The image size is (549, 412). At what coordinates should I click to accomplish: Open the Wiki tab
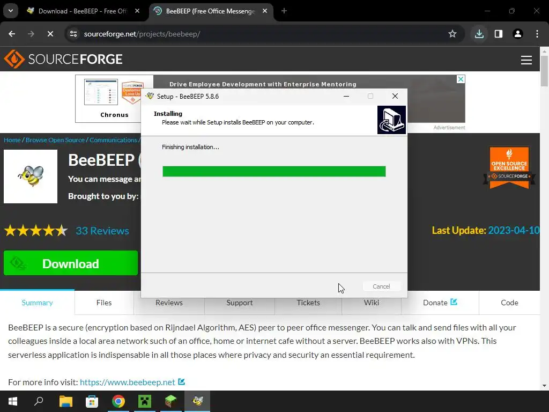click(x=371, y=303)
